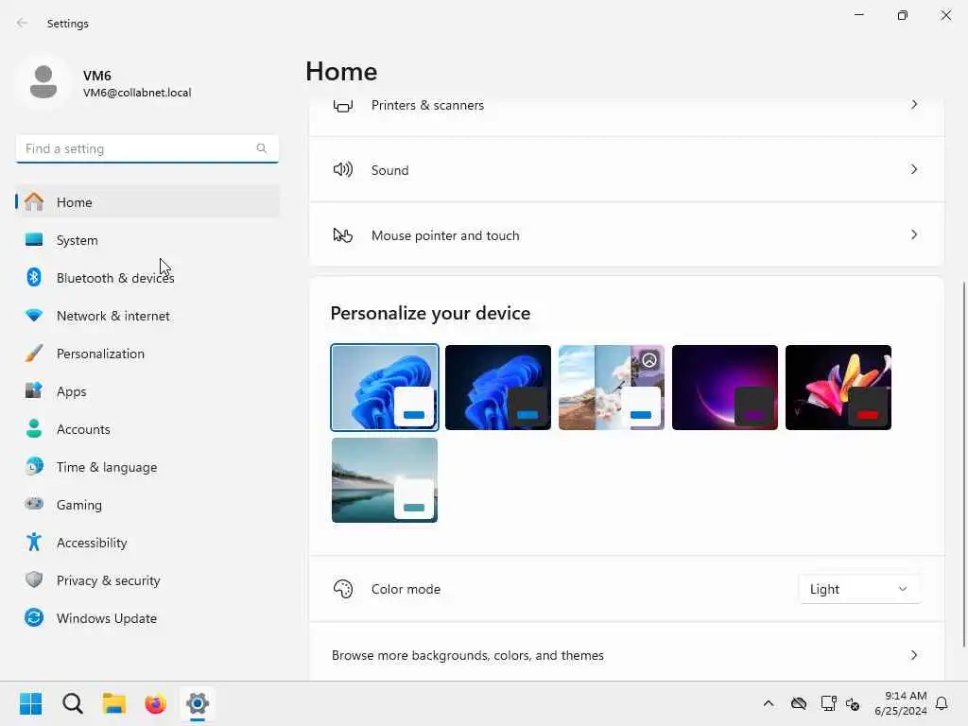Open Personalization section

click(x=147, y=354)
